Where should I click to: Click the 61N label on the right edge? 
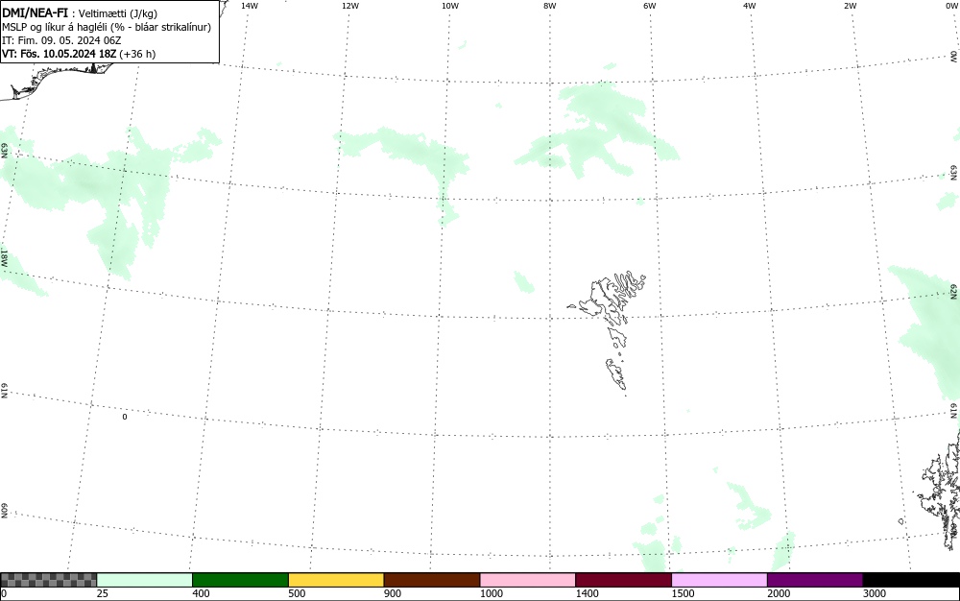click(x=954, y=411)
